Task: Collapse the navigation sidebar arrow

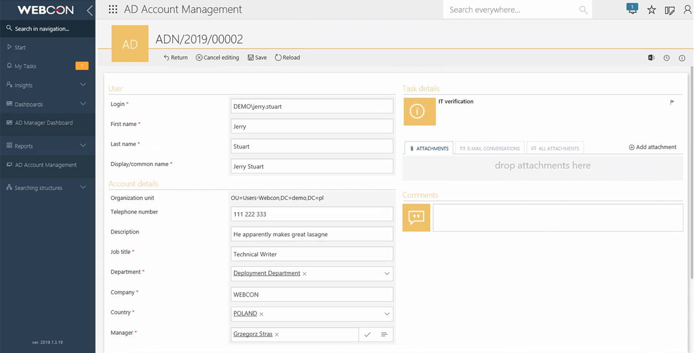Action: pos(89,10)
